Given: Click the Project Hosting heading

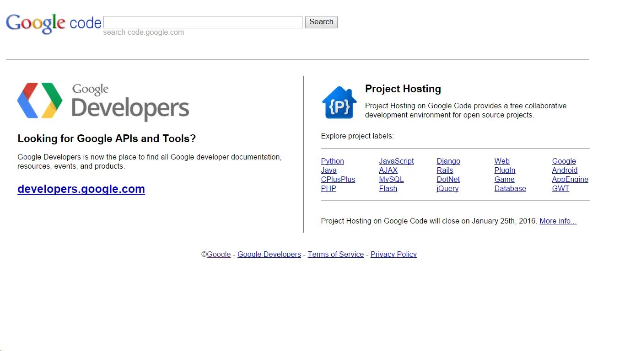Looking at the screenshot, I should pyautogui.click(x=403, y=89).
